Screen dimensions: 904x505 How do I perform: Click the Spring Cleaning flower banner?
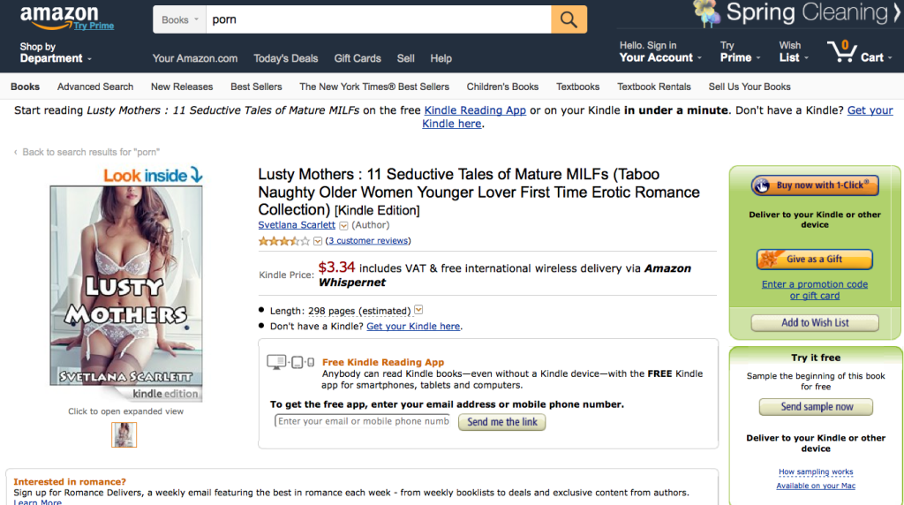coord(795,14)
